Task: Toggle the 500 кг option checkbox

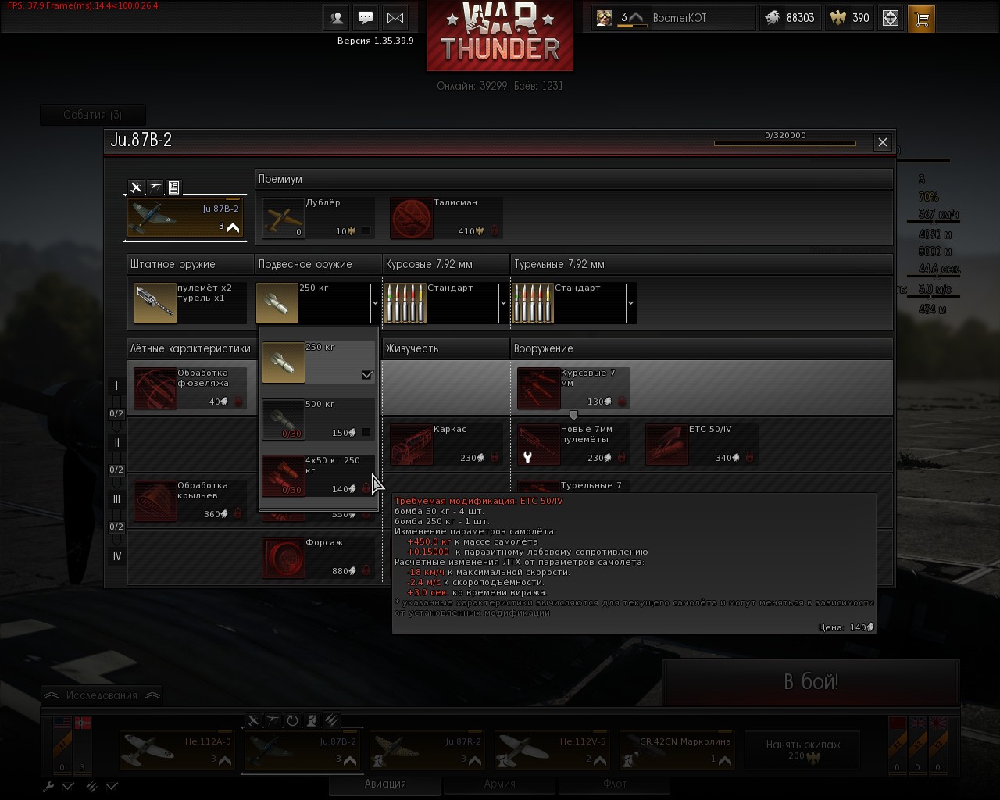Action: (x=366, y=432)
